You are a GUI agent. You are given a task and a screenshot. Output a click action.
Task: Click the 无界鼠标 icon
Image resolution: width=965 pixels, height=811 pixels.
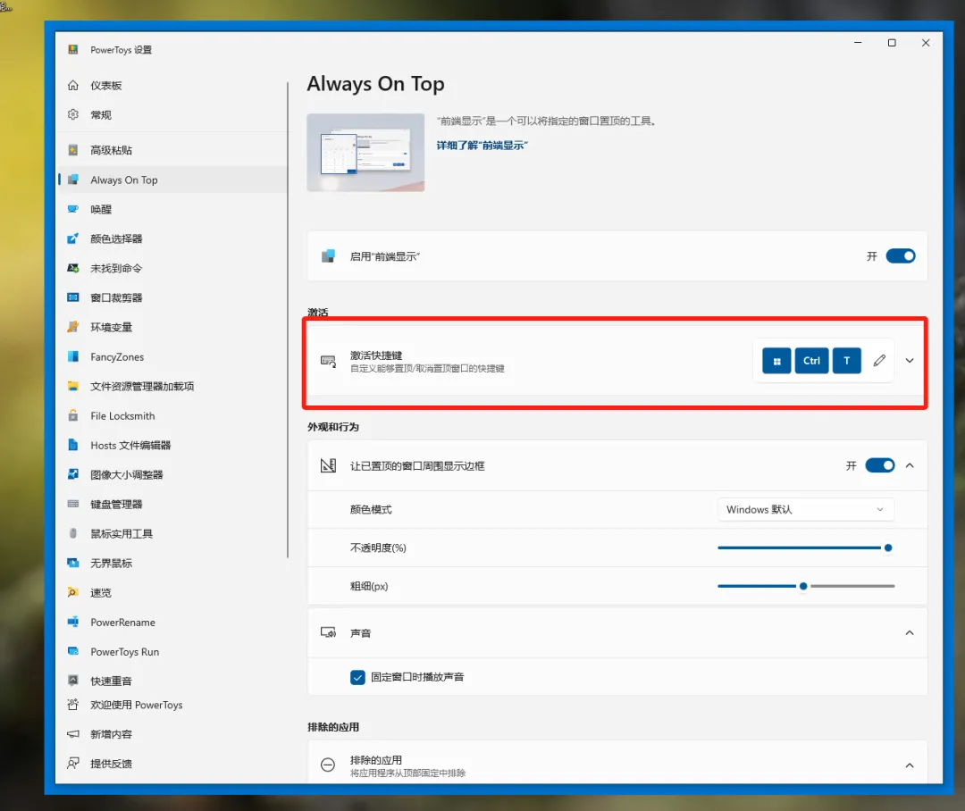pos(72,563)
